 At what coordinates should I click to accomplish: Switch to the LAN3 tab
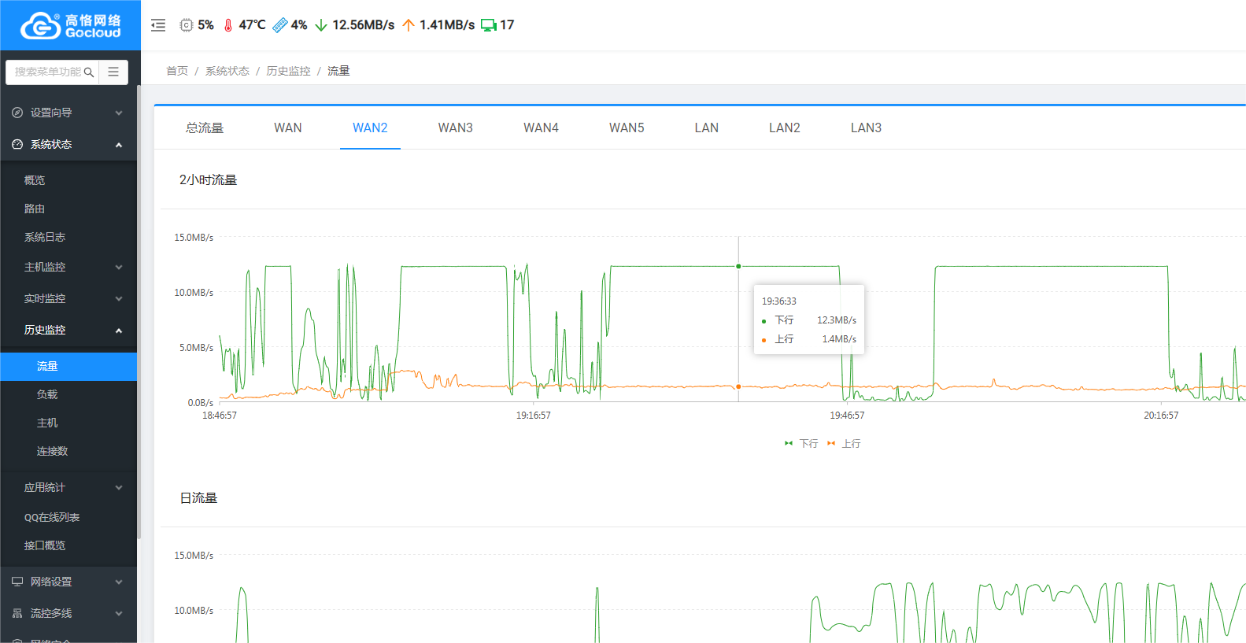tap(866, 127)
